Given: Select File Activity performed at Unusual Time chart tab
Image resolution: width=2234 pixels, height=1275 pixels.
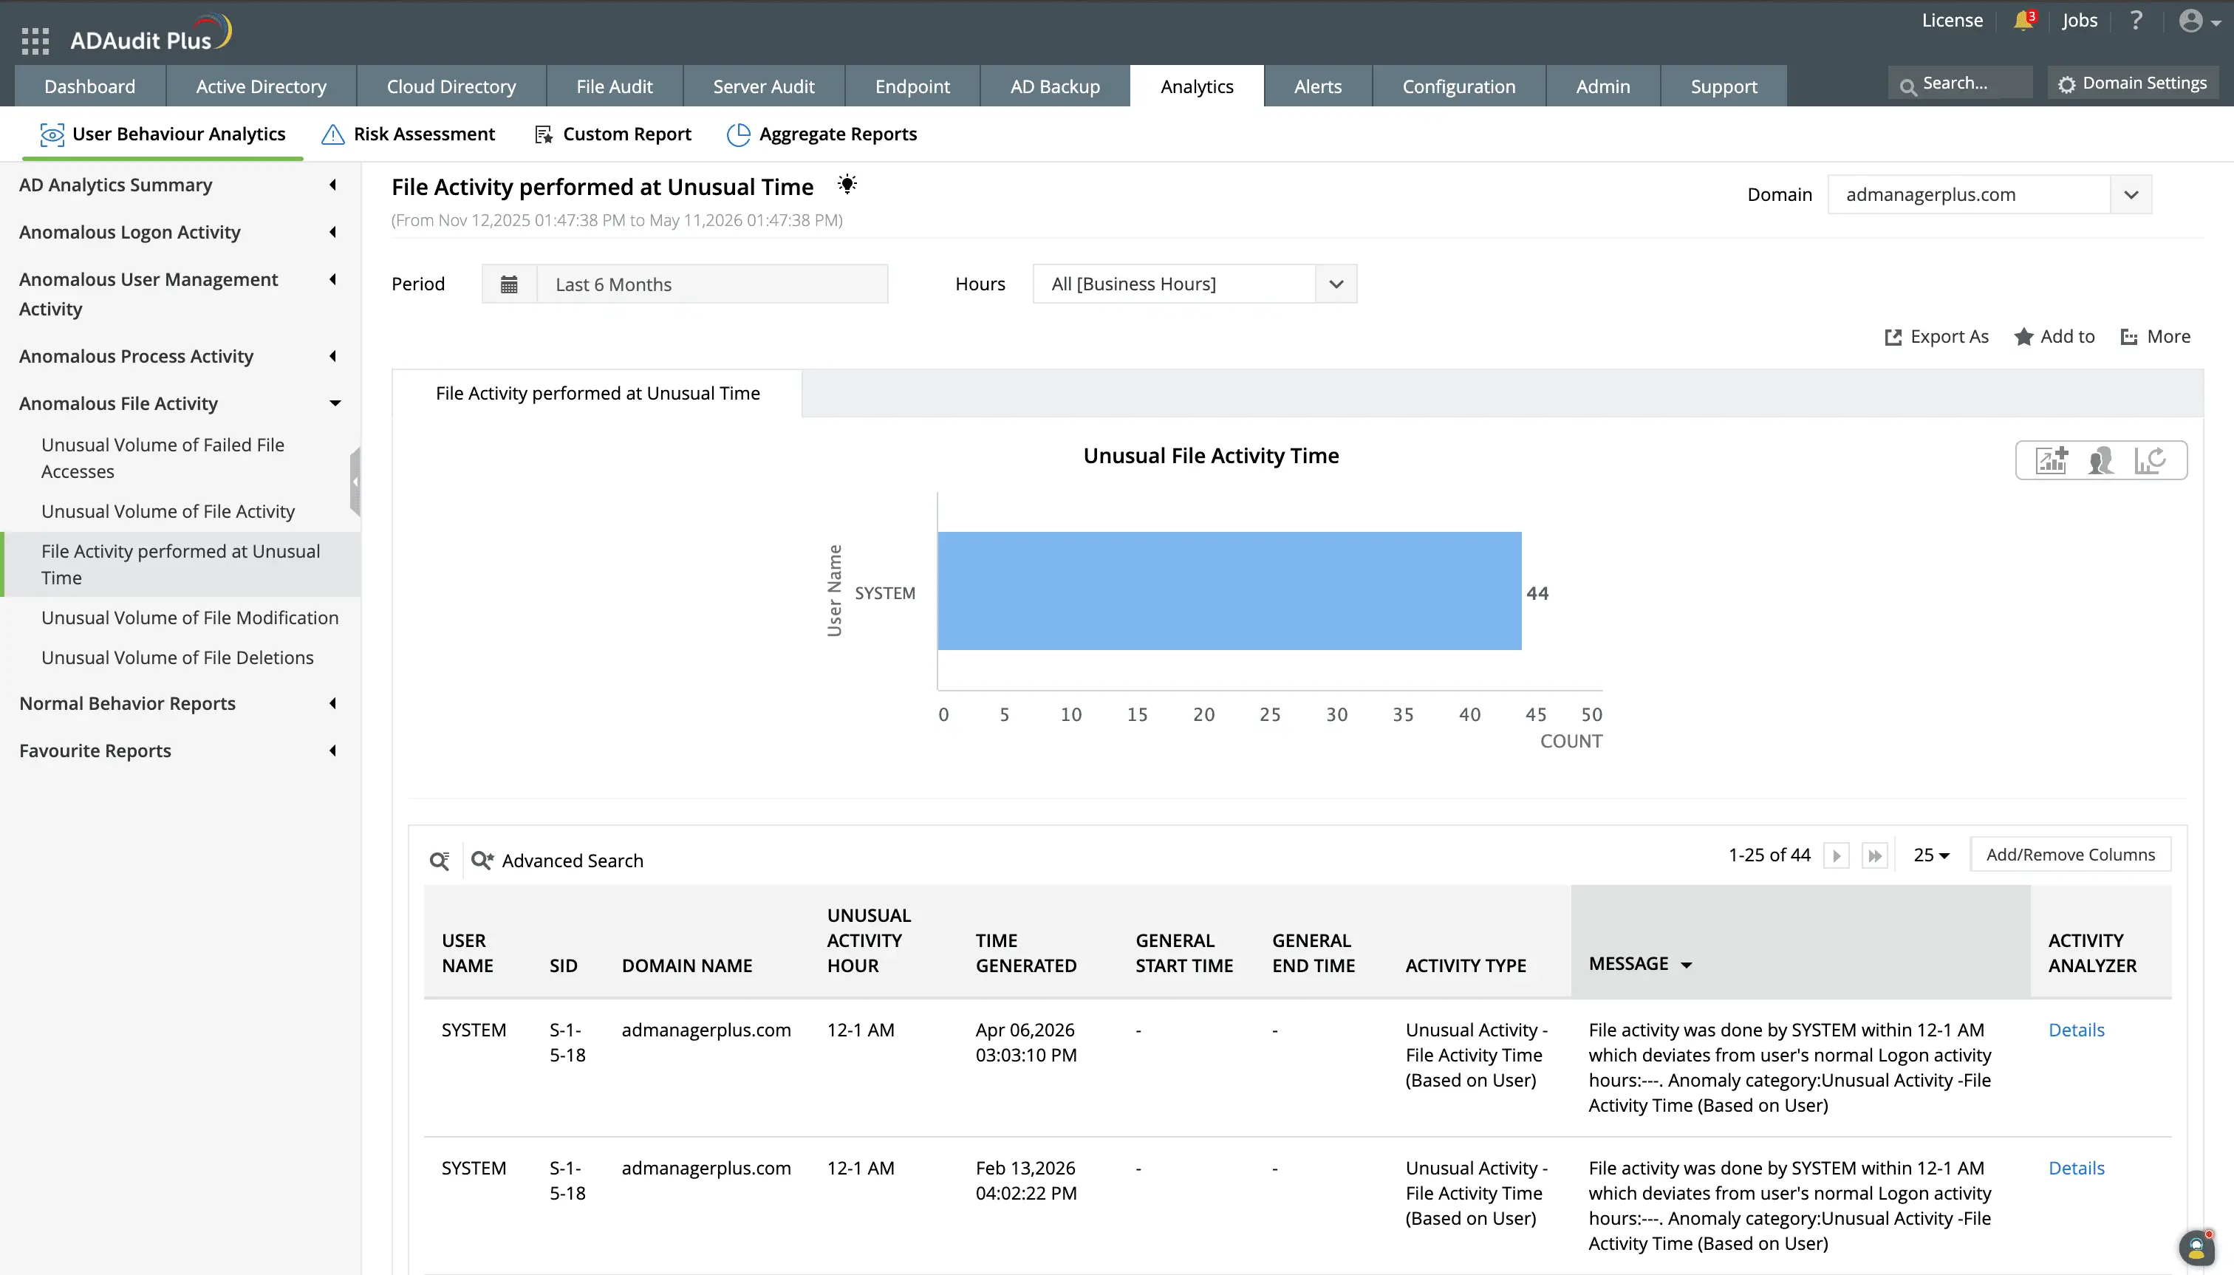Looking at the screenshot, I should [597, 393].
